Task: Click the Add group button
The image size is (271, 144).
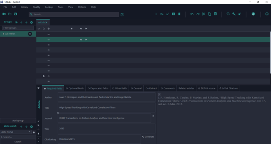Action: pos(18,120)
